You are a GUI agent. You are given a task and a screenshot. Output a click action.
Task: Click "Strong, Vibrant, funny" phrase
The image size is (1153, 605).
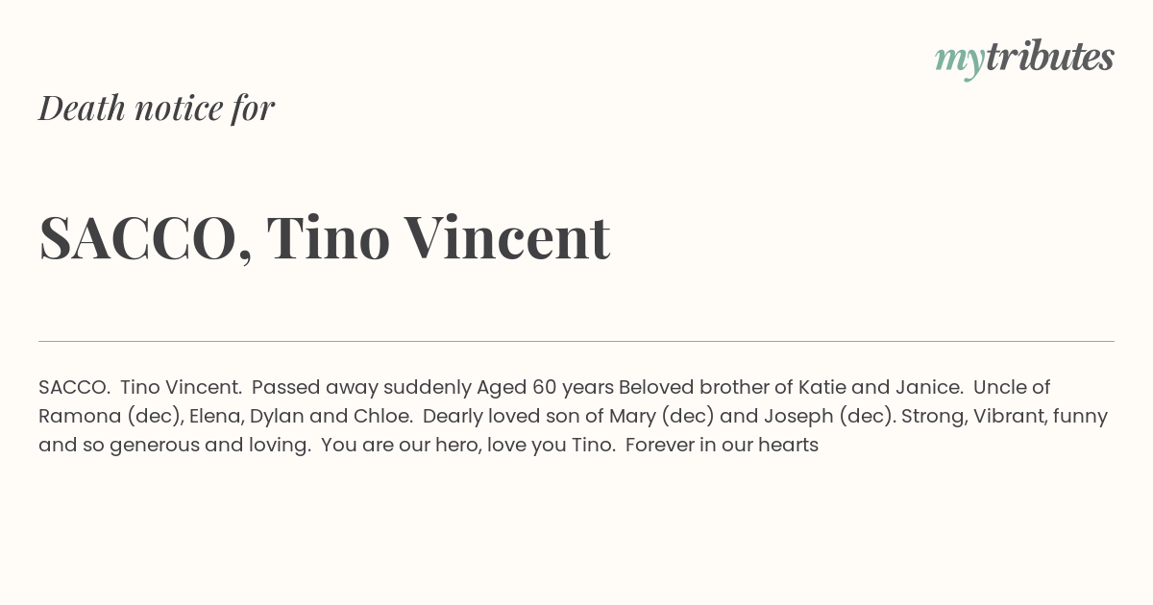1004,416
